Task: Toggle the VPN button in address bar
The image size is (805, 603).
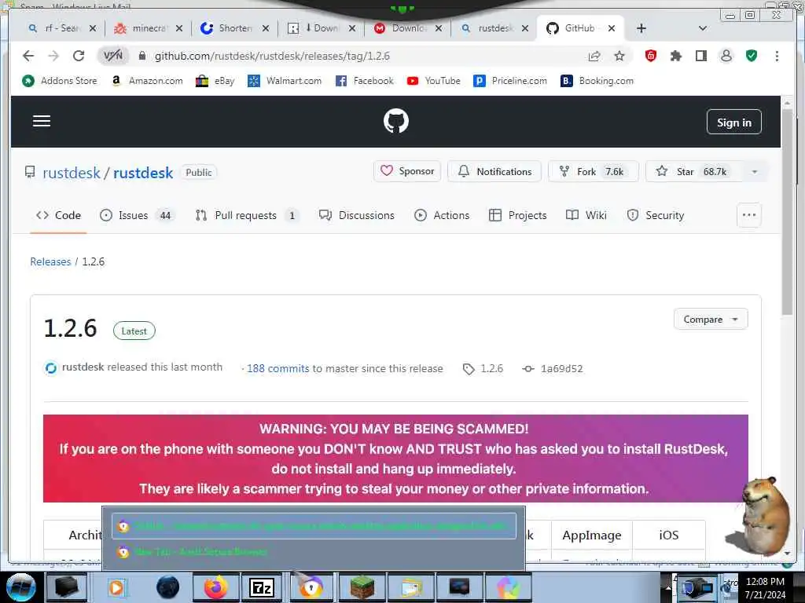Action: click(113, 56)
